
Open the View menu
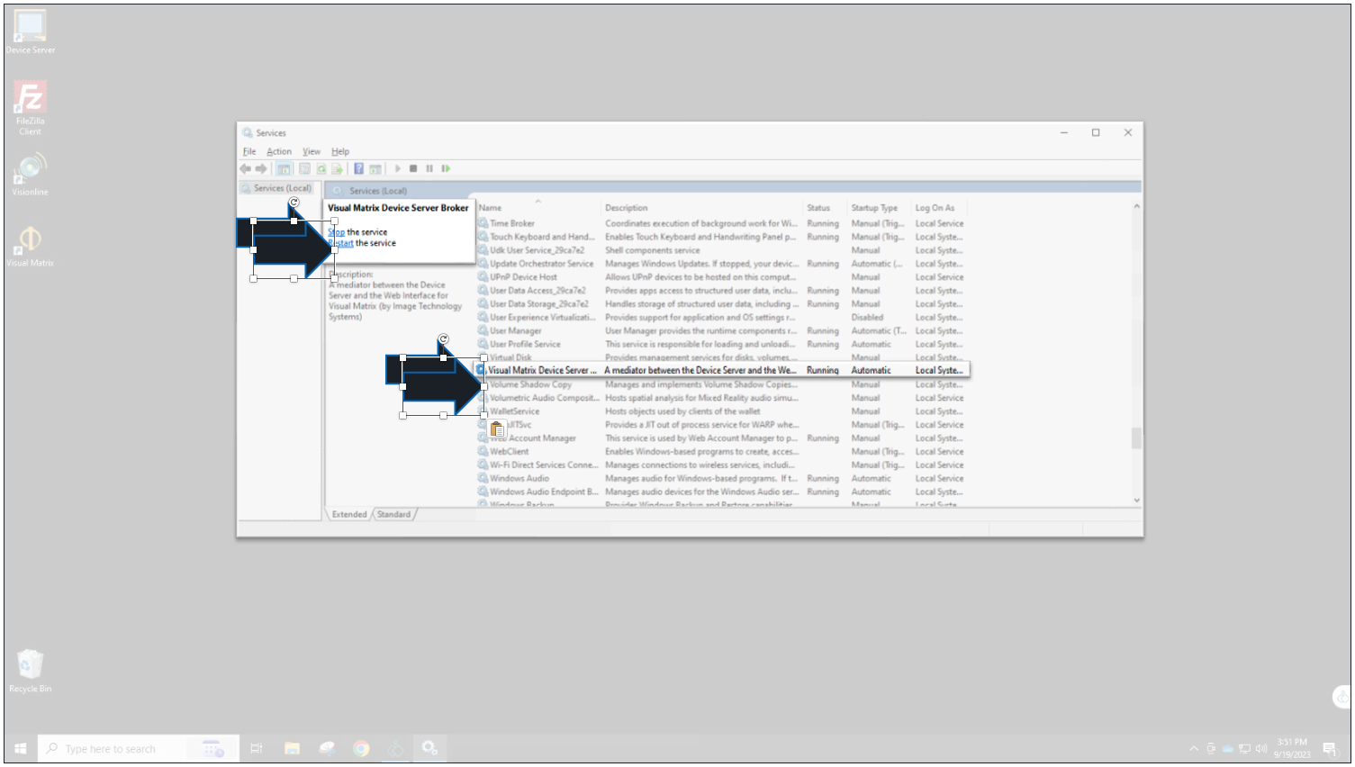[x=312, y=152]
